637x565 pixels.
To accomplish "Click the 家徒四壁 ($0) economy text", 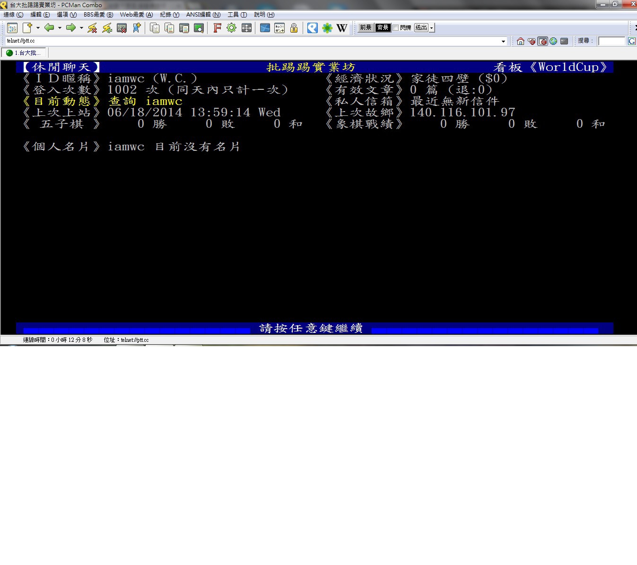I will click(x=459, y=78).
